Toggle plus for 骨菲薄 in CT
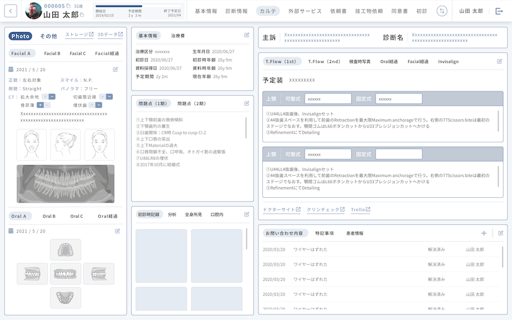This screenshot has width=512, height=320. (40, 105)
